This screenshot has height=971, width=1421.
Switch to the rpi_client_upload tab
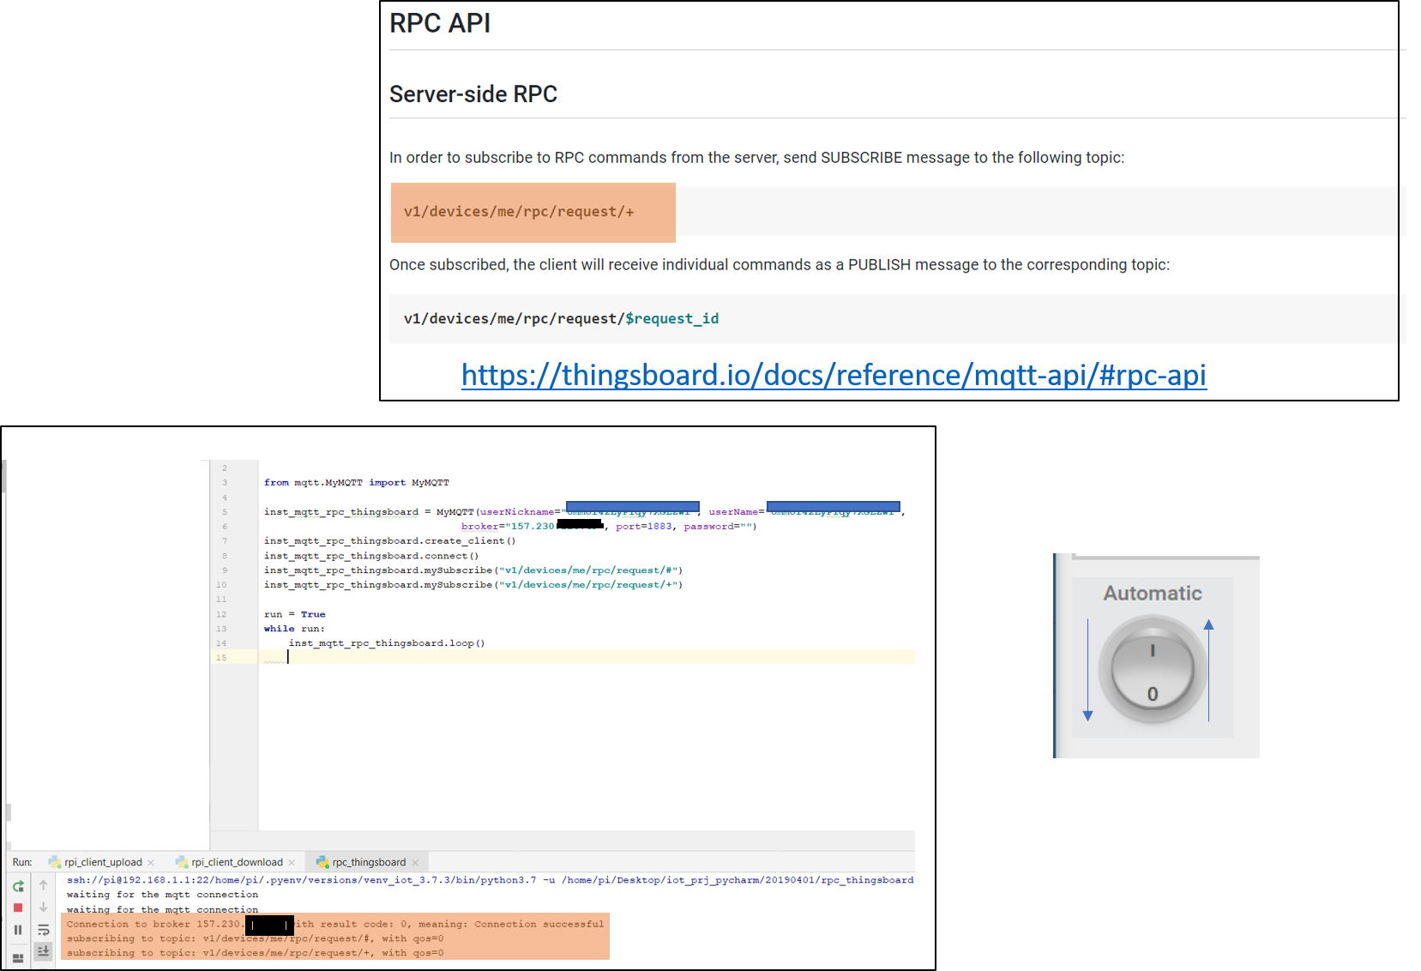coord(103,861)
